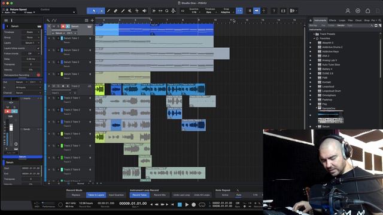Select the Paint (pencil) tool
Screen dimensions: 383x215
[108, 11]
